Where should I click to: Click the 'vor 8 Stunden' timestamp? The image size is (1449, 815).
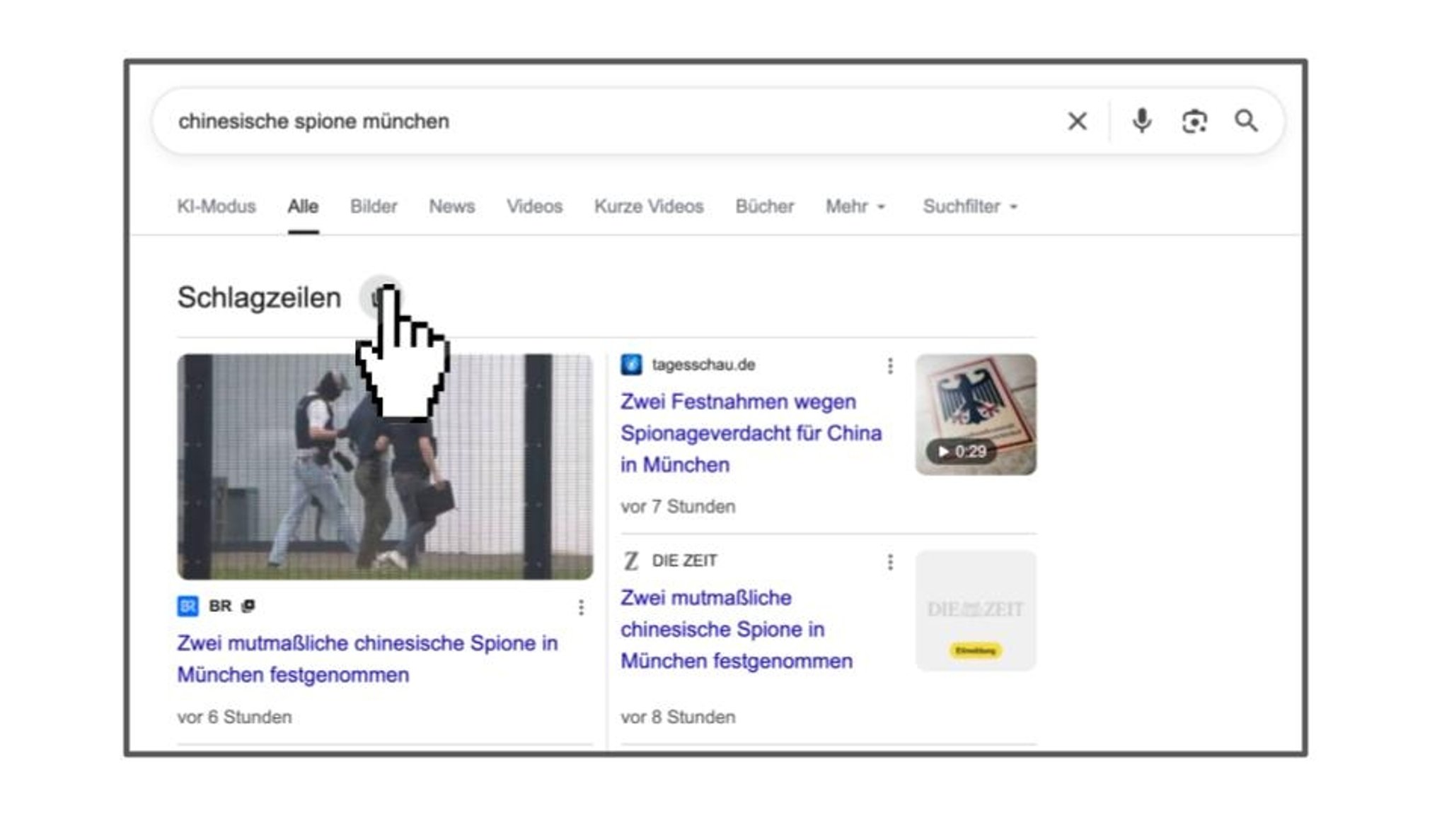coord(678,717)
